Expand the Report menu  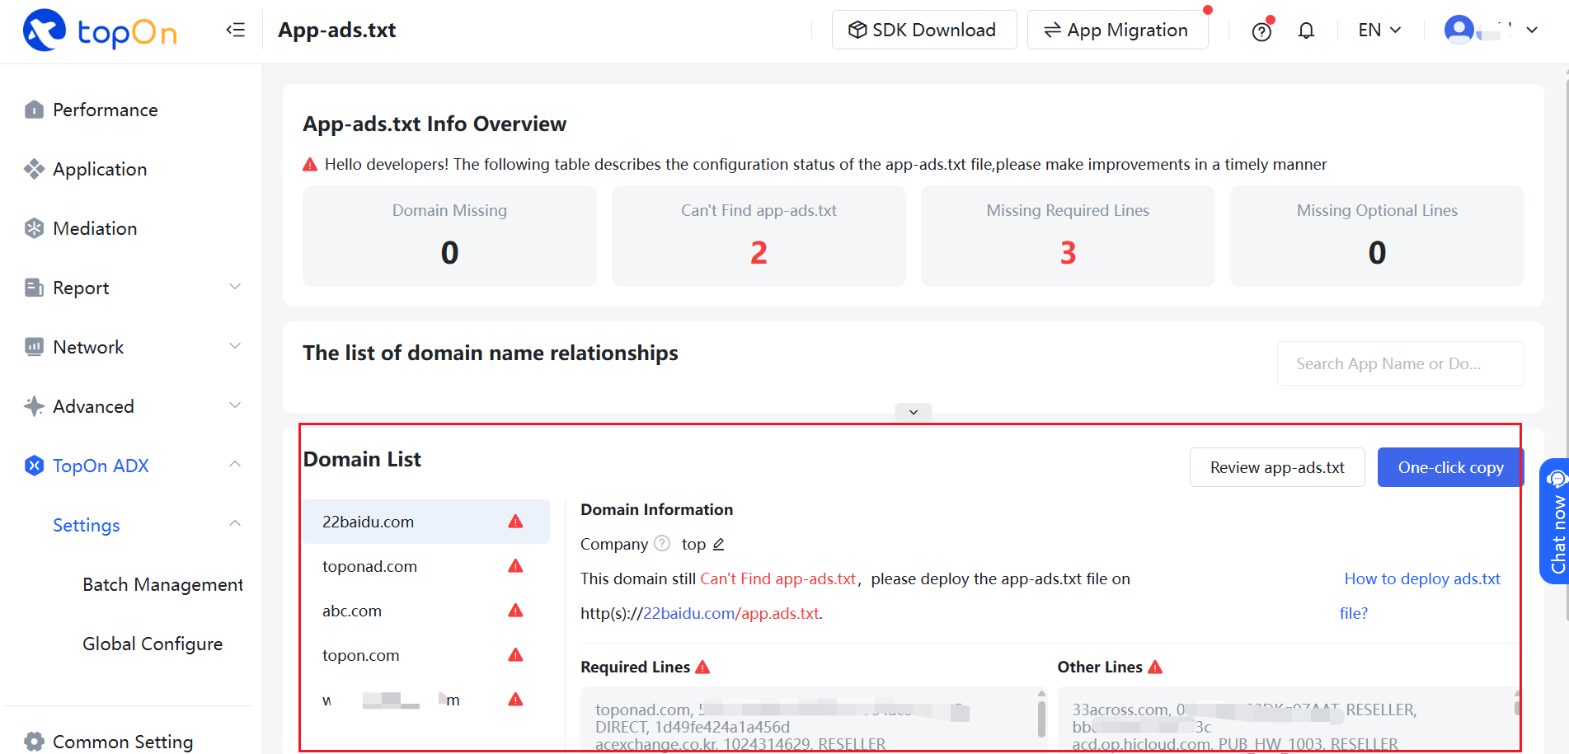pyautogui.click(x=80, y=288)
